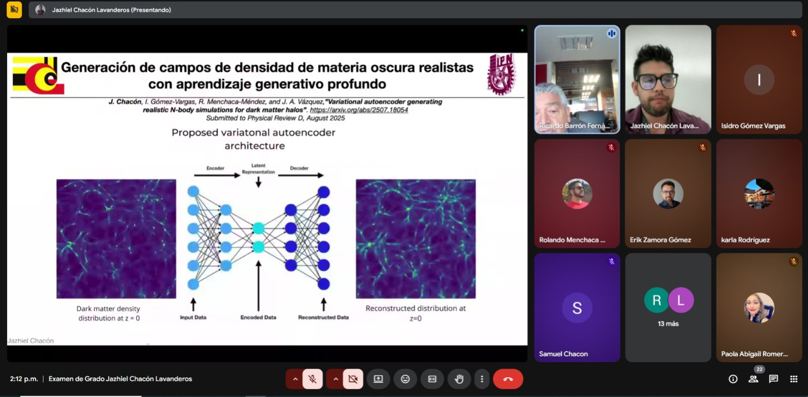
Task: Leave the call with red hang-up button
Action: tap(508, 379)
